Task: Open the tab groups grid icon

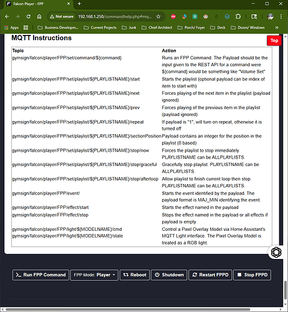Action: [26, 27]
